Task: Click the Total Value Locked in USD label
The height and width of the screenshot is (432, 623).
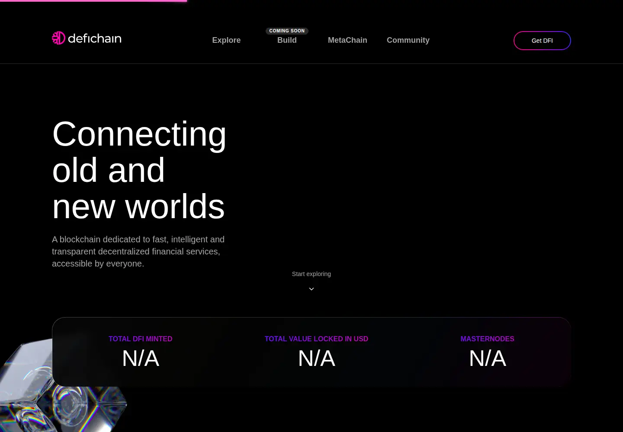Action: 316,339
